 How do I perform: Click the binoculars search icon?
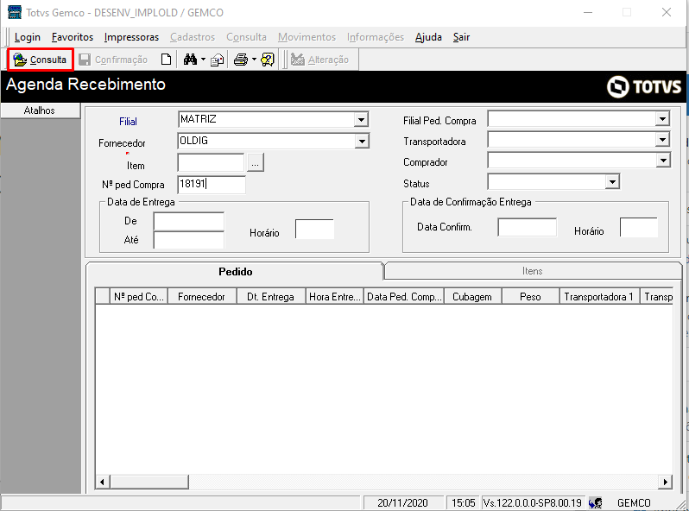click(x=190, y=60)
